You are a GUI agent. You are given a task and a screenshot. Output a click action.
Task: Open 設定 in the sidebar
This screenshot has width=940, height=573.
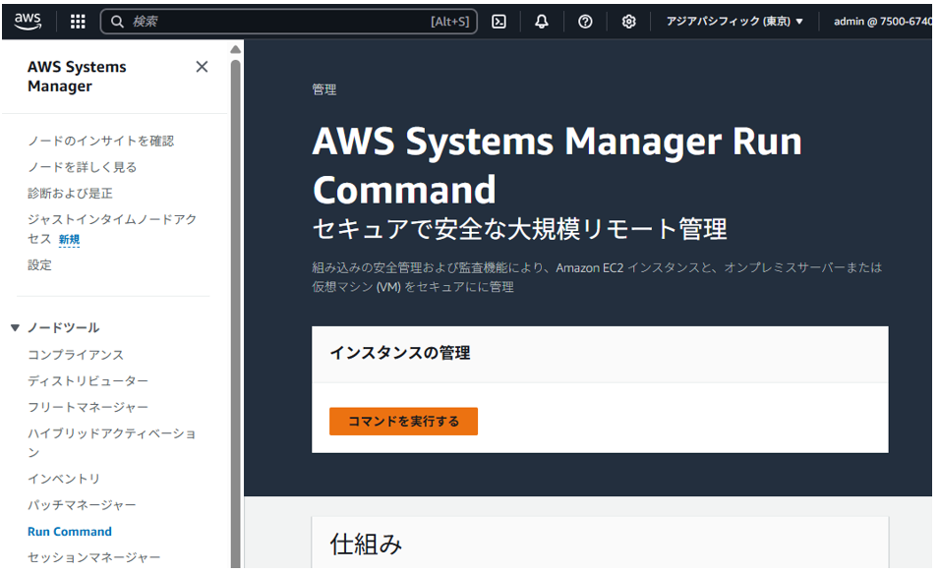(x=39, y=265)
